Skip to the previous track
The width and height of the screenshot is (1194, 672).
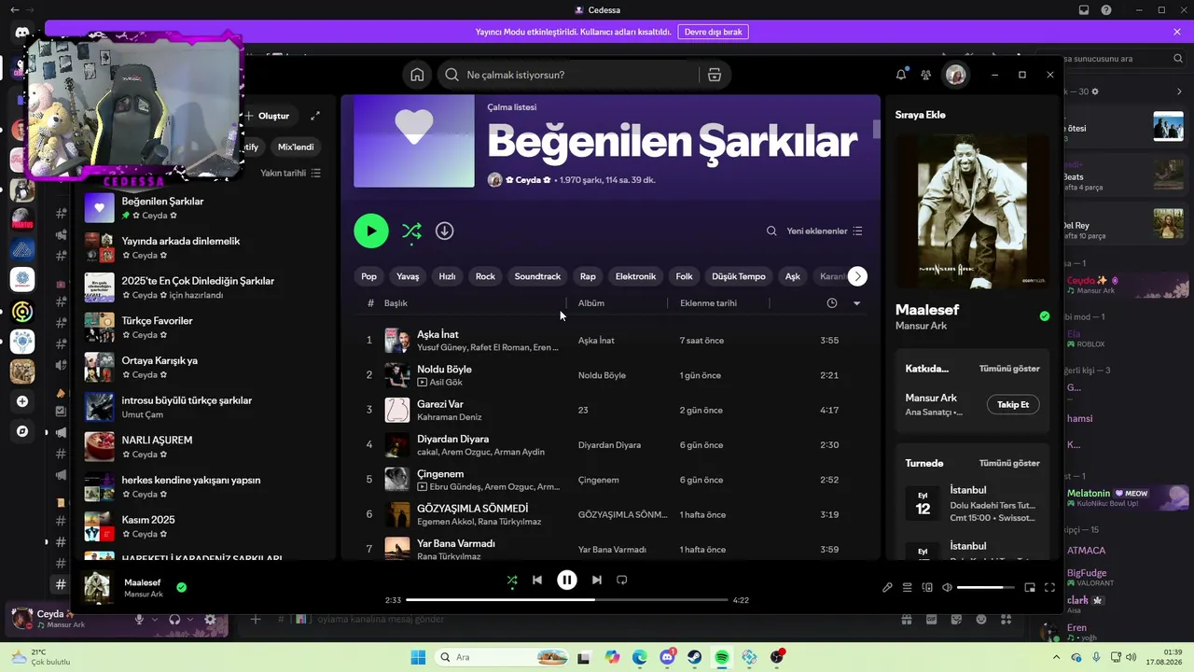(x=537, y=580)
